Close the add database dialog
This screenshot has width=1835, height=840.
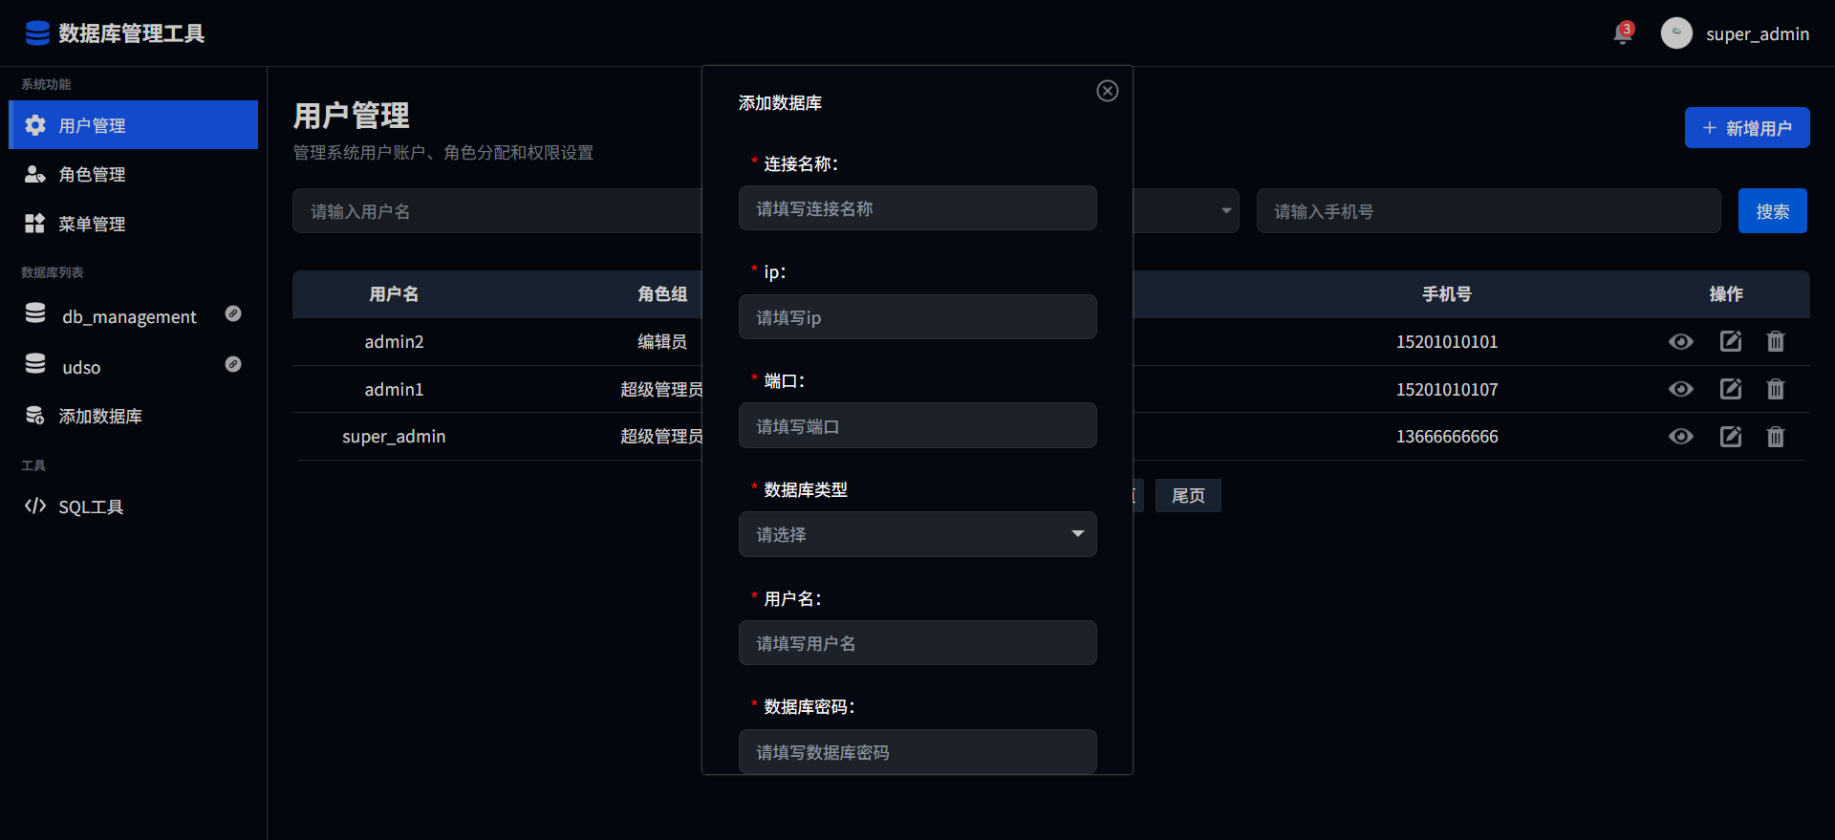[x=1107, y=91]
